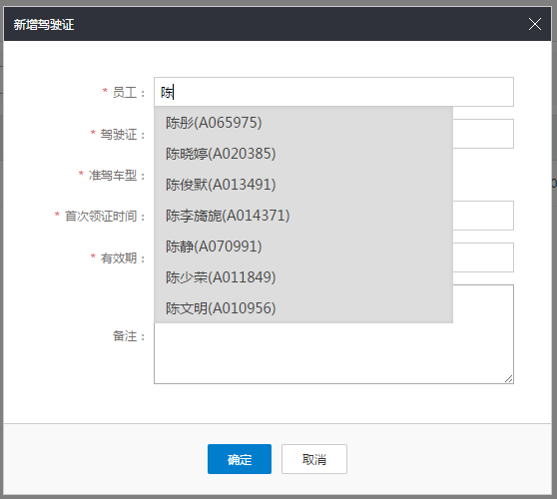Focus the 员工 search input field
557x499 pixels.
point(334,92)
